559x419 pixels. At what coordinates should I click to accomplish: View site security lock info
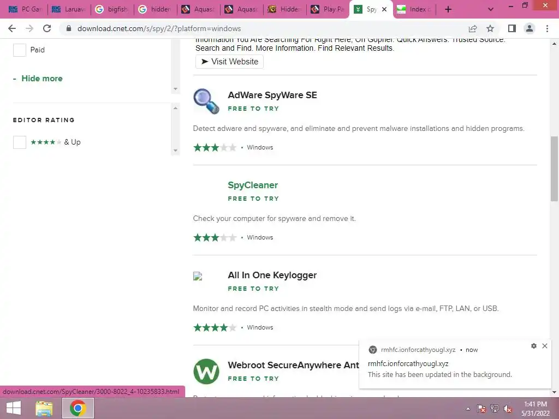[69, 28]
